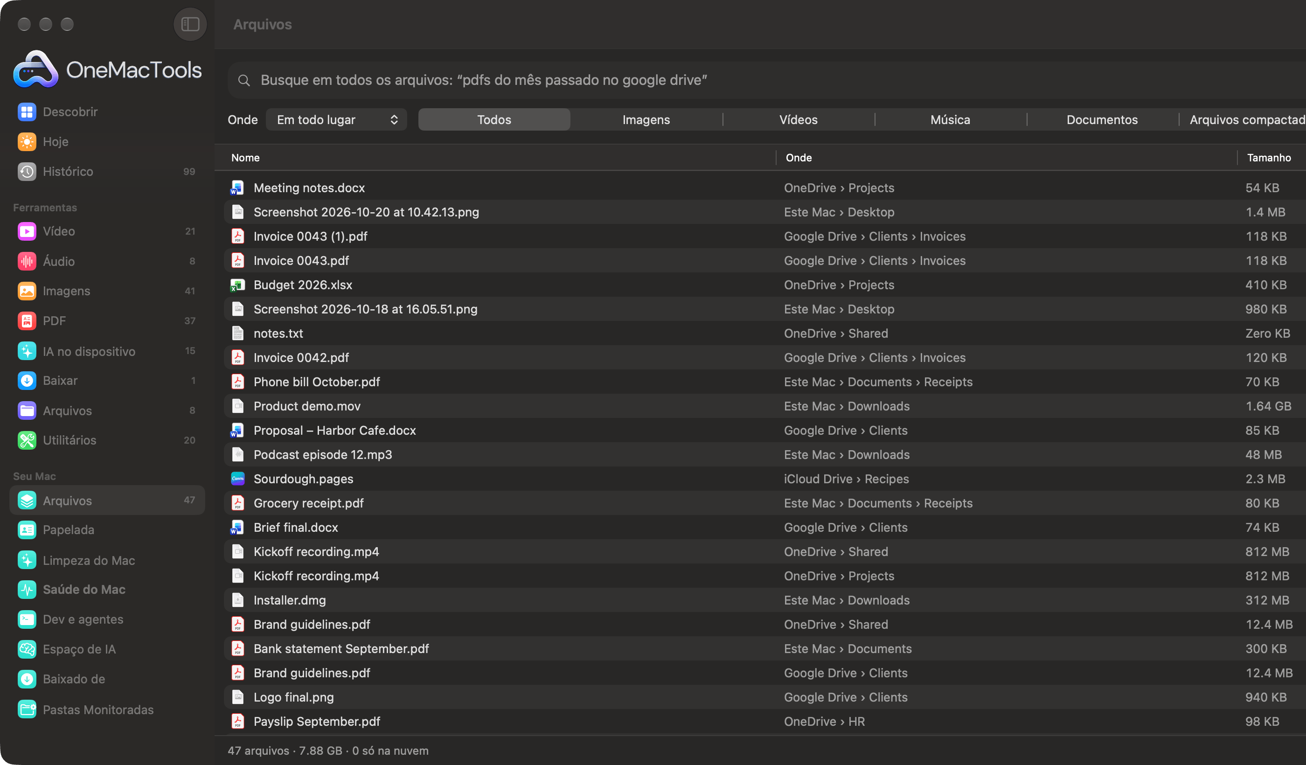Open Utilitários tools icon
Viewport: 1306px width, 765px height.
(27, 440)
